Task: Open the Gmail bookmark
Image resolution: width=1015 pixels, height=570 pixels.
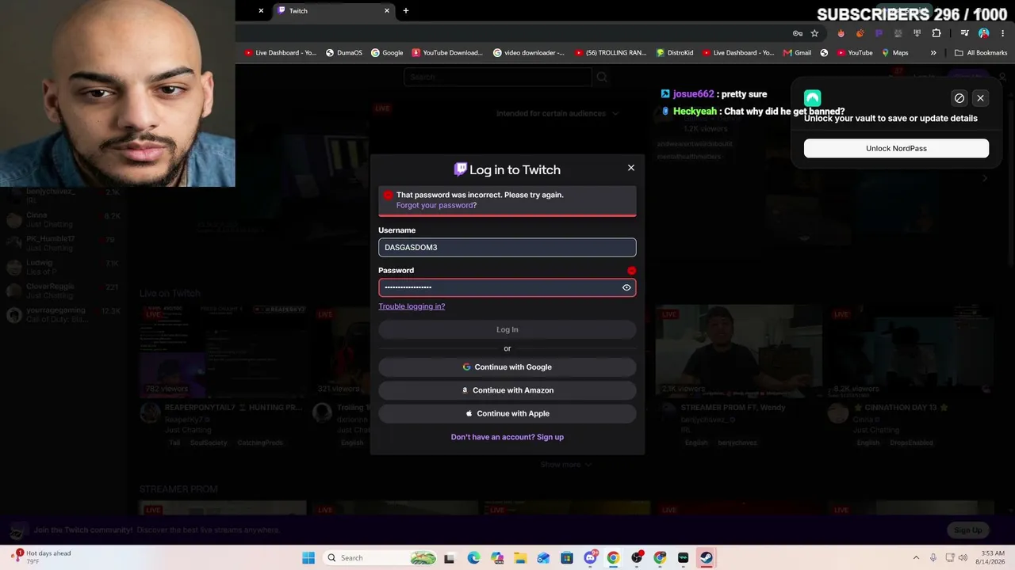Action: click(797, 53)
